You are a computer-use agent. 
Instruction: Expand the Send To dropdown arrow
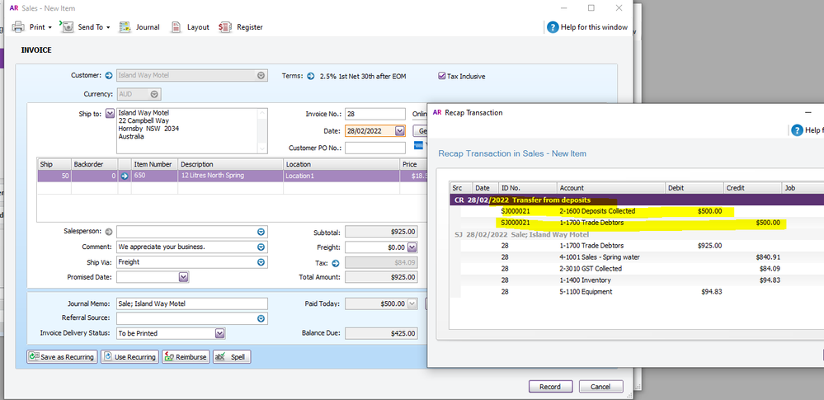click(x=109, y=27)
